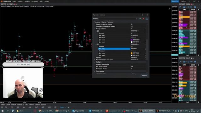This screenshot has height=113, width=201.
Task: Open the Журнал bottom tab
Action: point(43,105)
